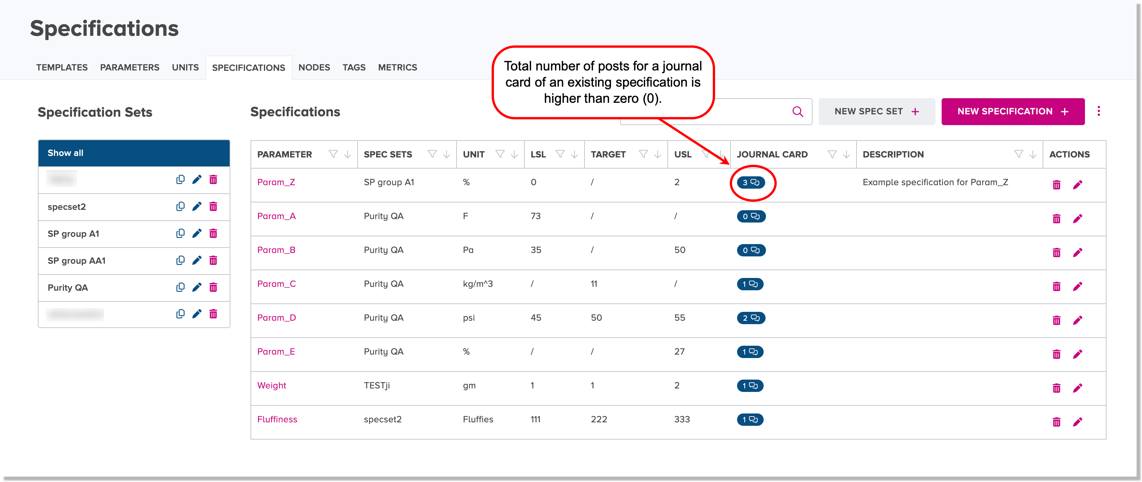Viewport: 1142px width, 482px height.
Task: Edit the Fluffiness specification row
Action: pos(1077,422)
